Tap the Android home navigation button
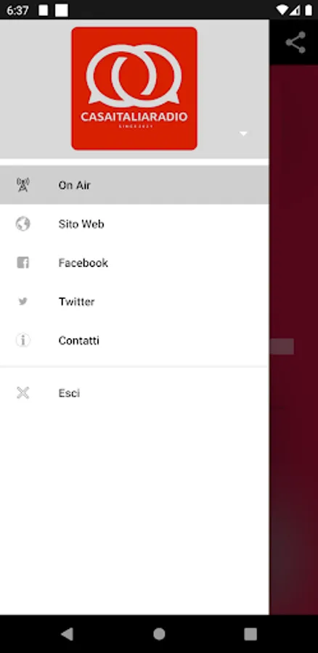Screen dimensions: 318x653 click(159, 634)
